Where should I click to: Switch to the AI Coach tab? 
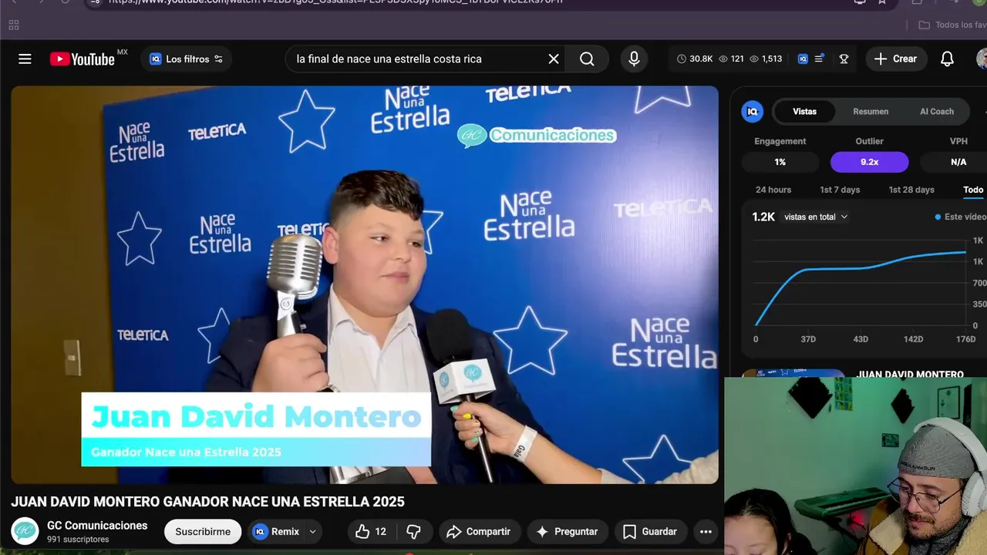click(937, 112)
